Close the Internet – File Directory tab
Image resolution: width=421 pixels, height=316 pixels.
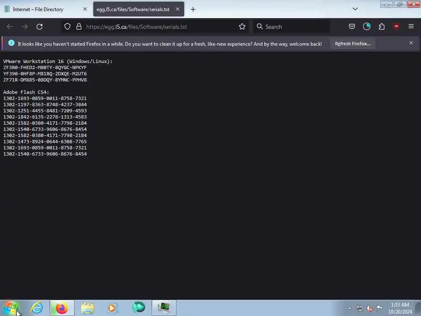pyautogui.click(x=85, y=9)
